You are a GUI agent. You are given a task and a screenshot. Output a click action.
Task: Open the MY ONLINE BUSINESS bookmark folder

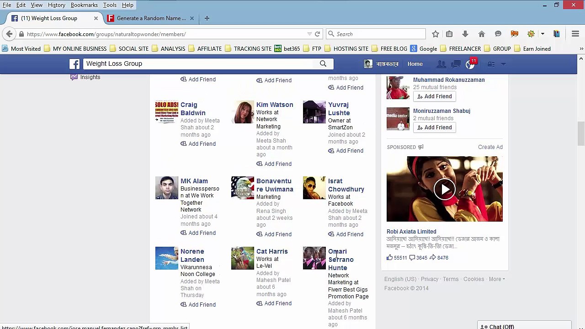pos(75,48)
